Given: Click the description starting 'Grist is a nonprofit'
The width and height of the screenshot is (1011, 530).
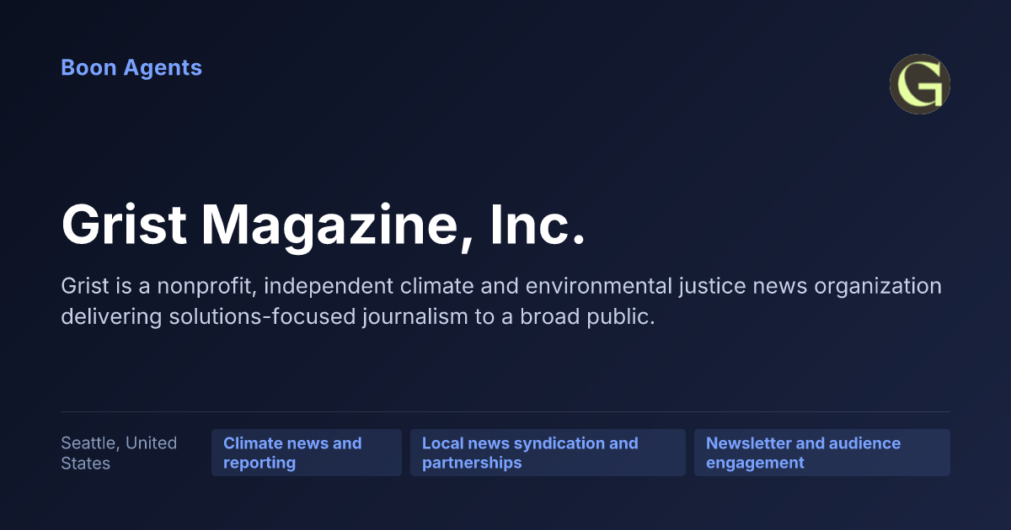Looking at the screenshot, I should click(x=501, y=301).
